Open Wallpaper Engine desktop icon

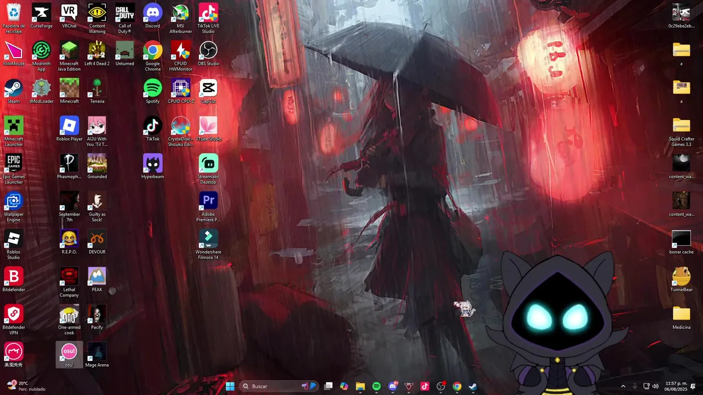14,207
